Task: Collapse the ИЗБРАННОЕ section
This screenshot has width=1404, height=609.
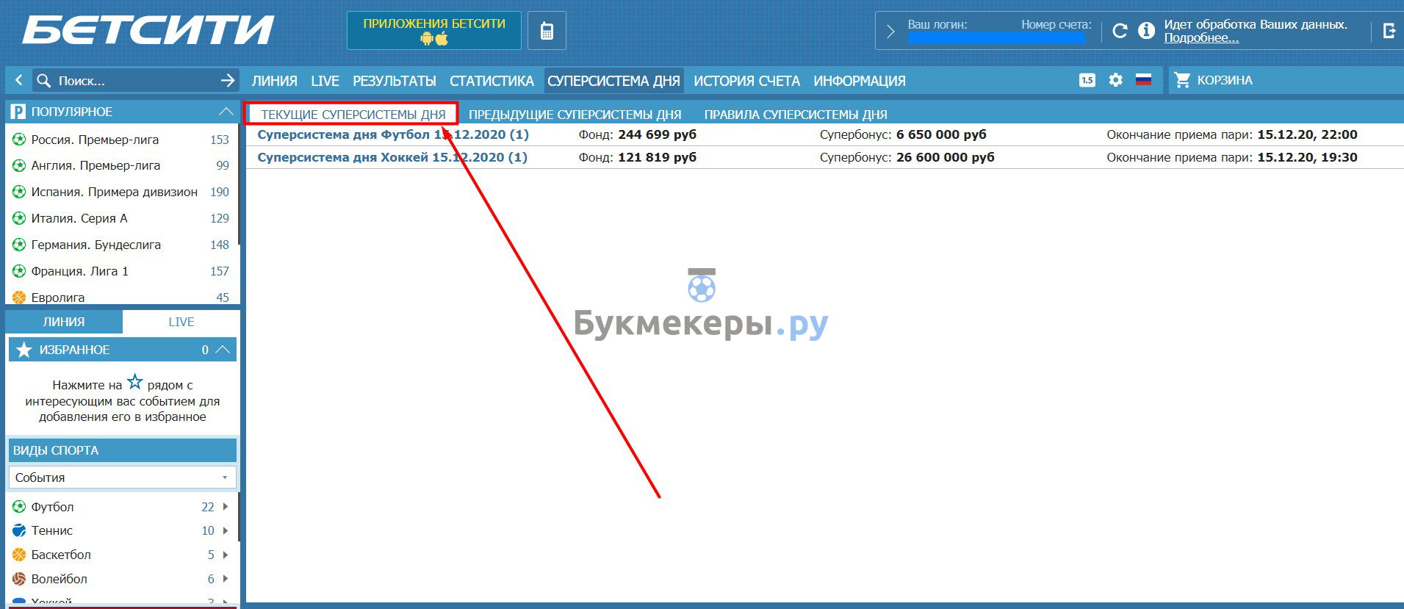Action: (223, 350)
